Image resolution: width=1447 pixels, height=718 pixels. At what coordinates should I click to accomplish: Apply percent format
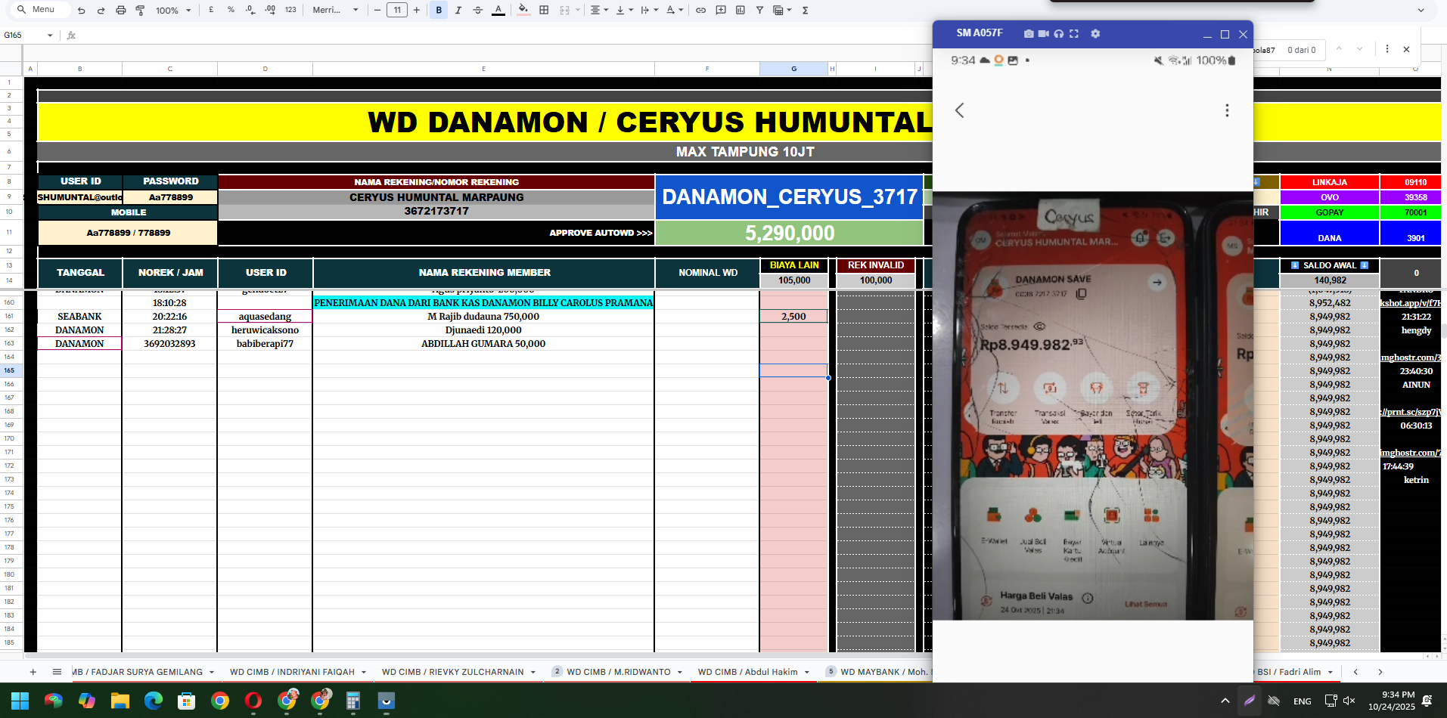coord(231,10)
